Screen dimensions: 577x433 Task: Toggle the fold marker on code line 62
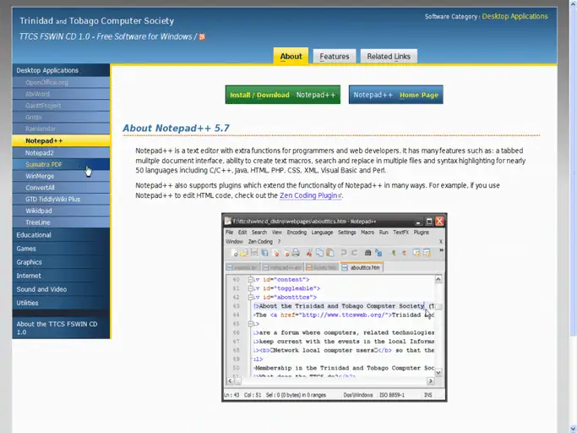[x=250, y=297]
